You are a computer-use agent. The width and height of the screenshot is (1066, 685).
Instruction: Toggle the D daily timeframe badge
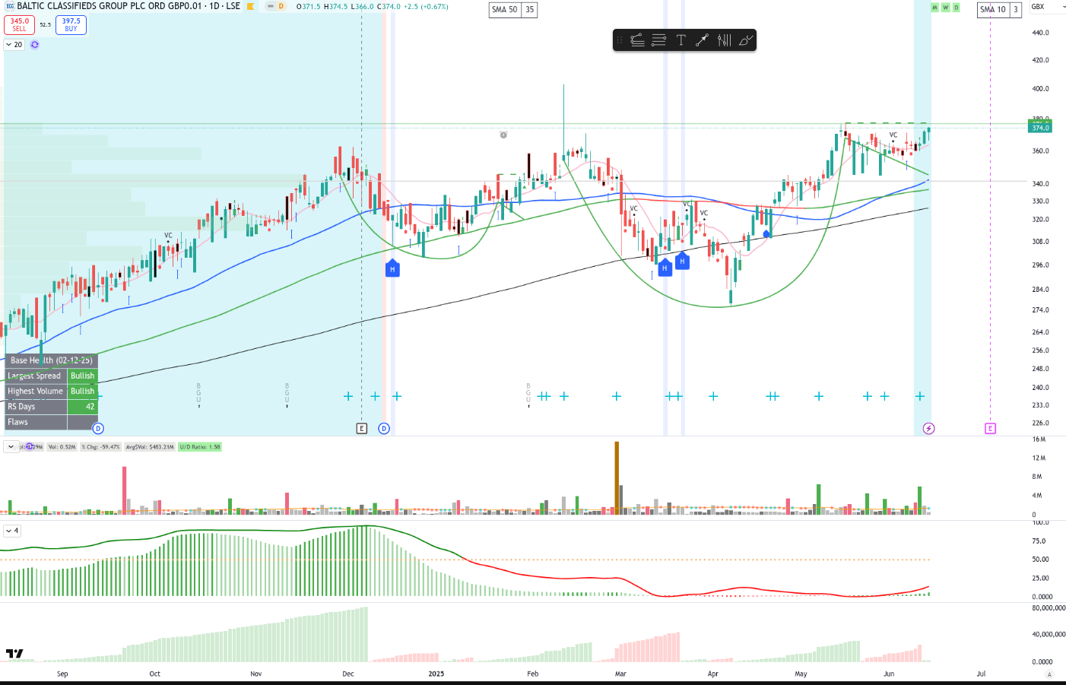coord(956,8)
